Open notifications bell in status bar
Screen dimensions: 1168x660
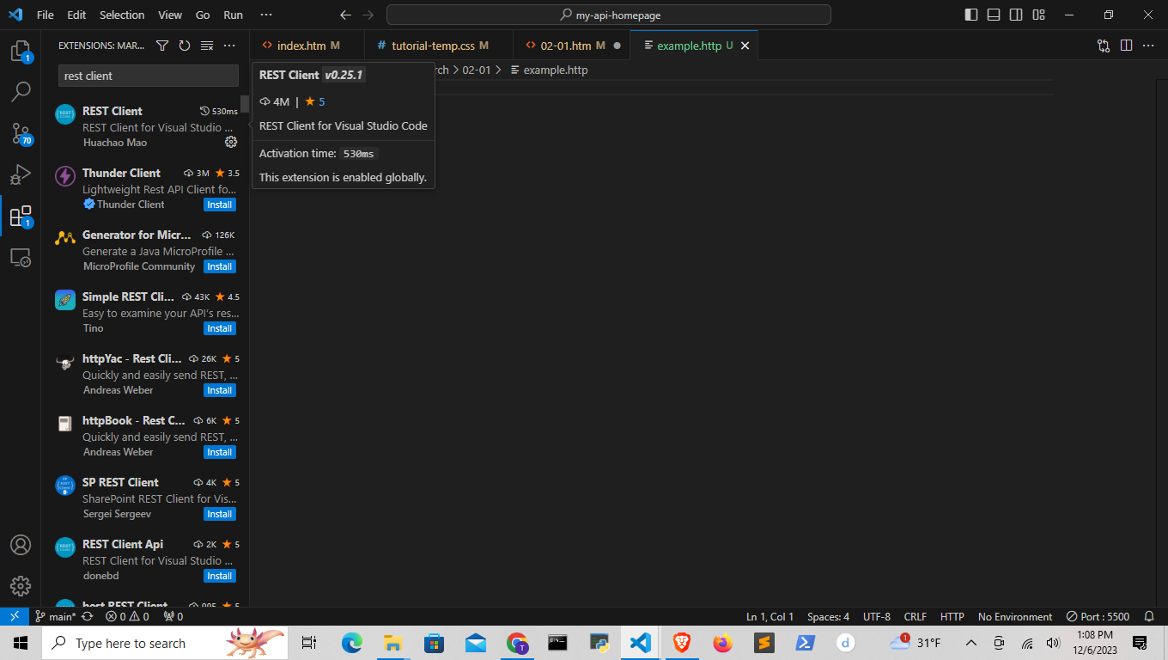pos(1149,616)
